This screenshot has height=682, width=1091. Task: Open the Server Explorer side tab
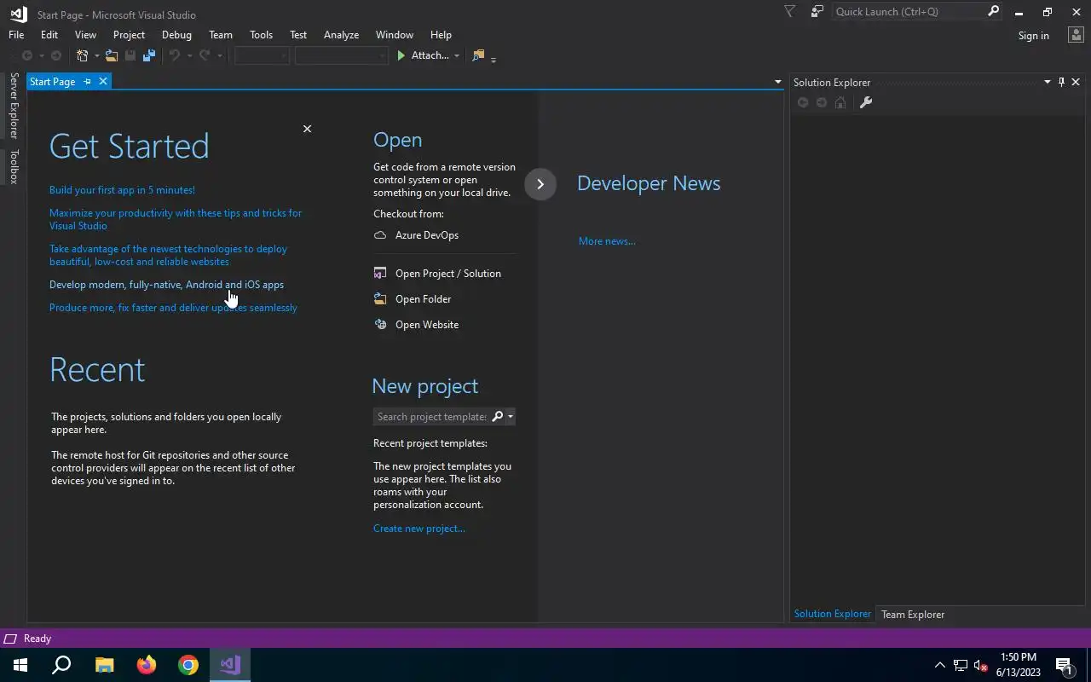14,106
